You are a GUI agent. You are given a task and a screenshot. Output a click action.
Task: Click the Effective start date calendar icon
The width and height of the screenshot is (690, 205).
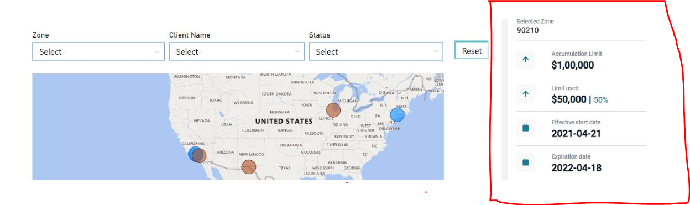525,128
